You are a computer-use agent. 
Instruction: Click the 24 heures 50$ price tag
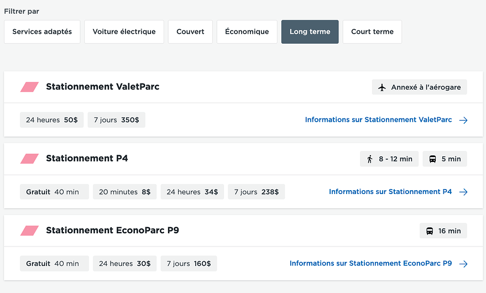click(x=52, y=120)
